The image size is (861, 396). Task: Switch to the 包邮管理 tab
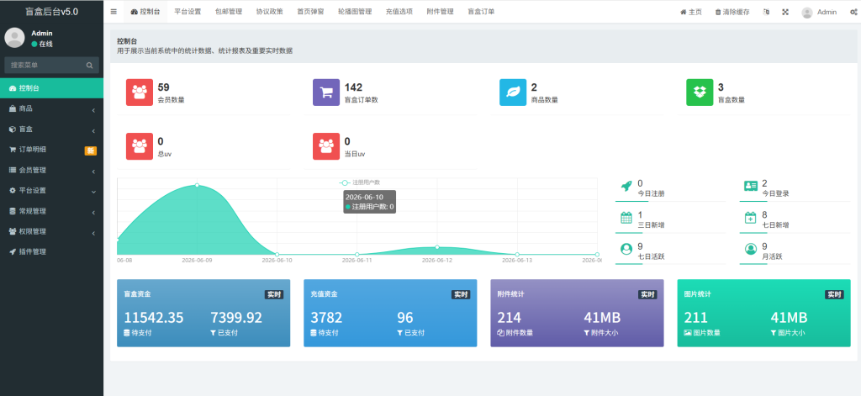click(229, 12)
